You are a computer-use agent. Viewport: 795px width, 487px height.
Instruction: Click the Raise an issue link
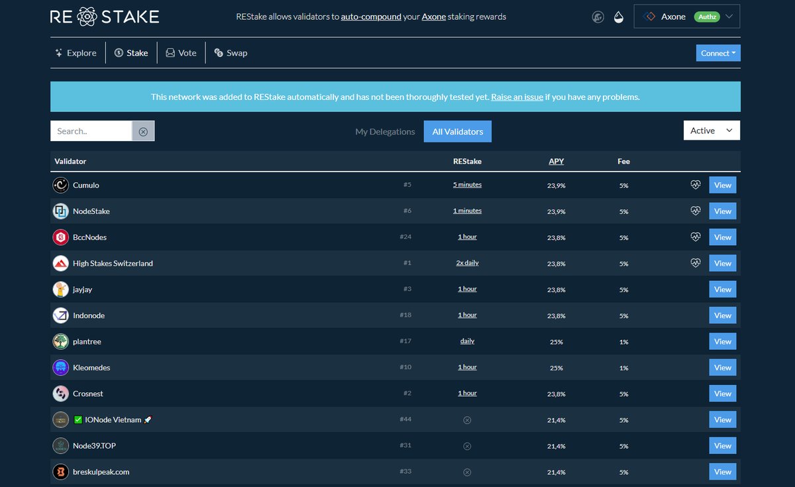pos(517,97)
